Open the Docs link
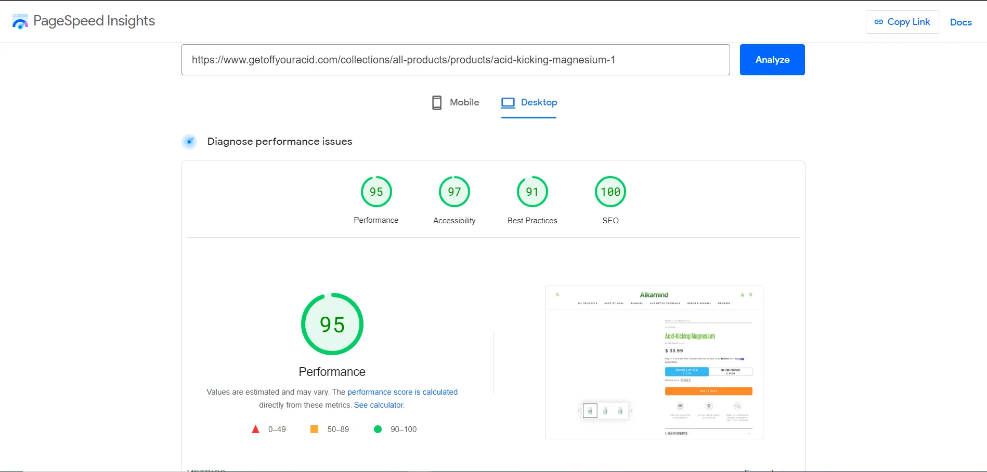Viewport: 987px width, 472px height. 960,22
